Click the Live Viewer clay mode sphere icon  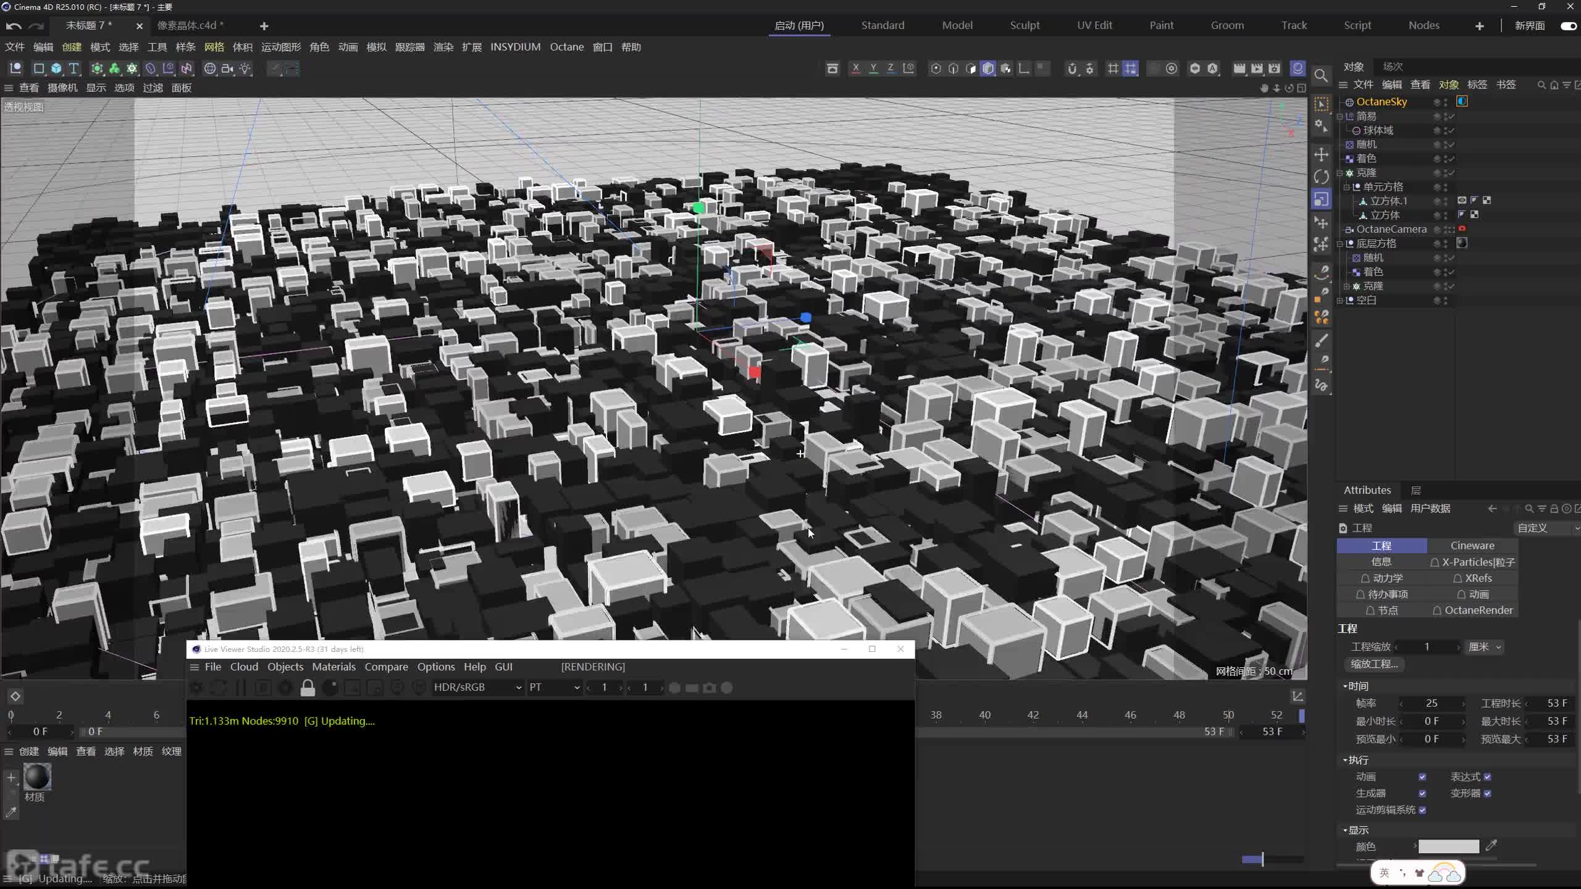tap(330, 687)
